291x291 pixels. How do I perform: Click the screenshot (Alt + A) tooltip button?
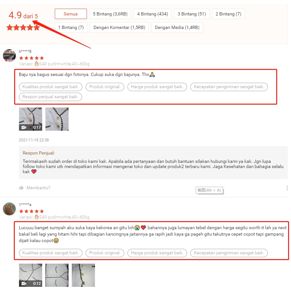coord(209,190)
